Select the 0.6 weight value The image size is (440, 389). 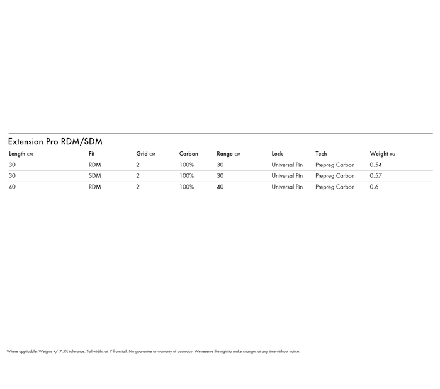(x=374, y=187)
